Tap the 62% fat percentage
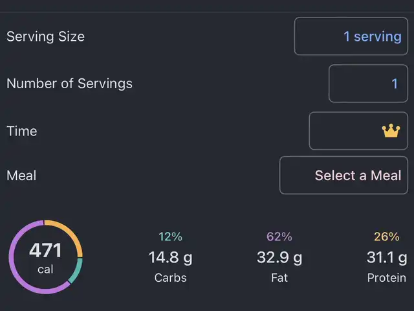The image size is (414, 311). coord(279,236)
